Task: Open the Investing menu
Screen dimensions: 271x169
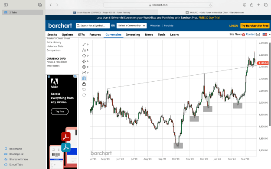Action: [x=133, y=35]
